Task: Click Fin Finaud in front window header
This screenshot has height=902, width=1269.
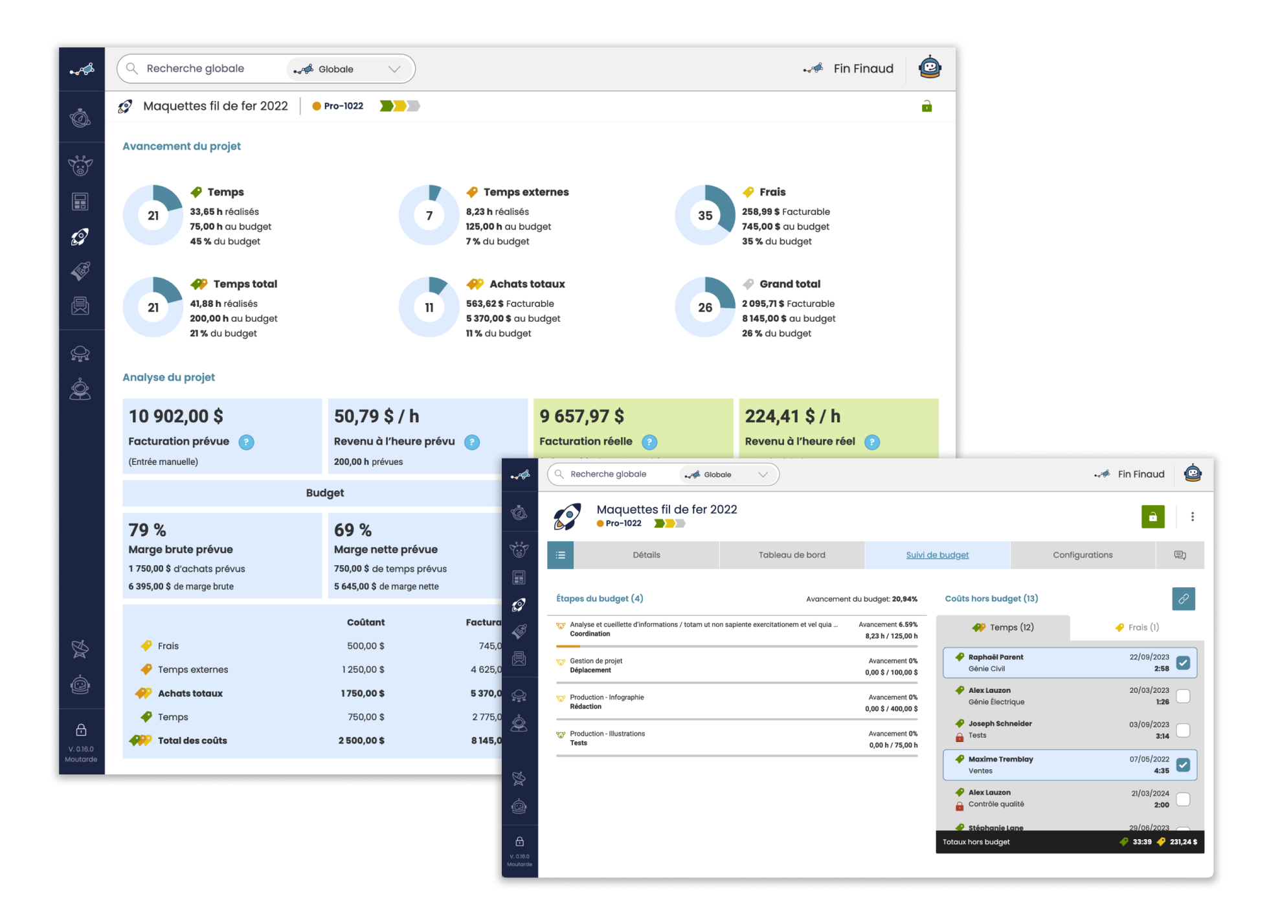Action: [1141, 474]
